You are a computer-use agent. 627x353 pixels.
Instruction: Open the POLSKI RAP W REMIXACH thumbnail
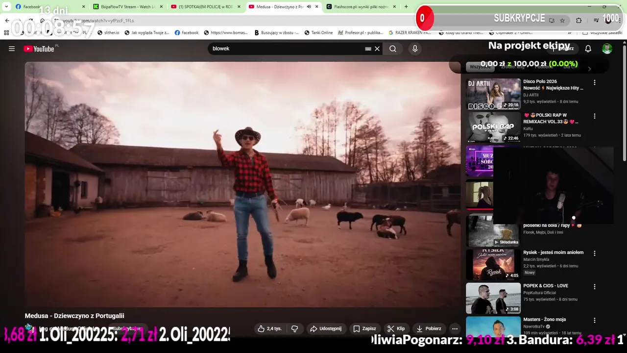click(493, 127)
